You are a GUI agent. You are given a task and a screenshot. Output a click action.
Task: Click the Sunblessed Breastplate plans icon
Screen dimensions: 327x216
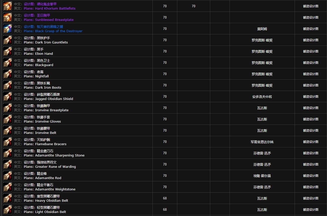click(8, 17)
